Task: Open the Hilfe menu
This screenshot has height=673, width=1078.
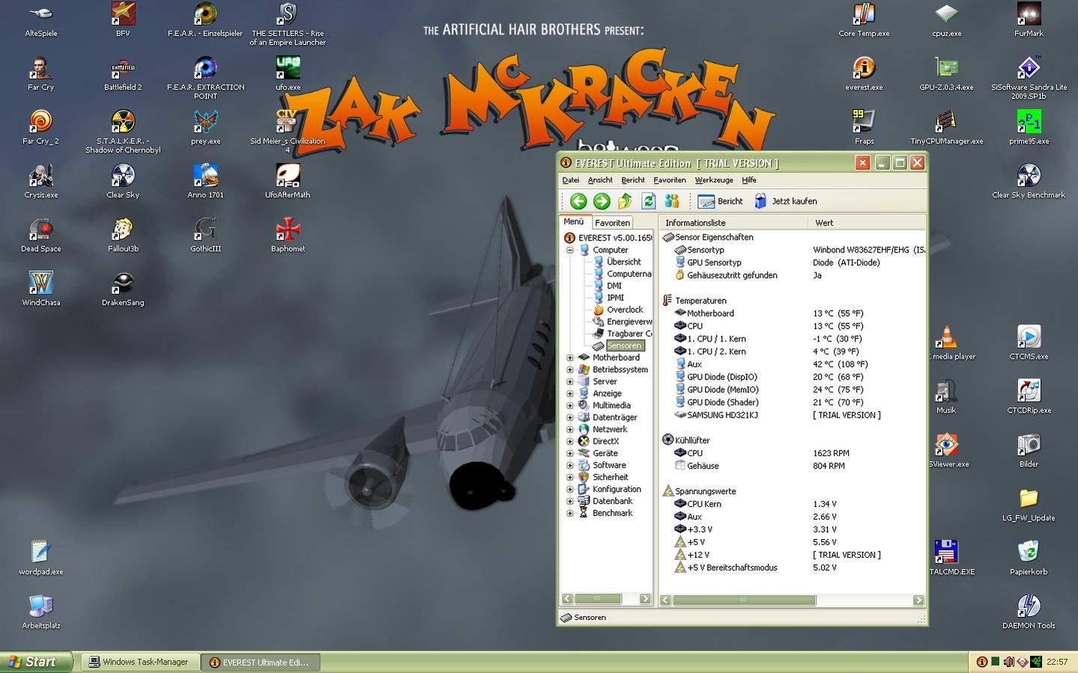Action: click(x=749, y=180)
